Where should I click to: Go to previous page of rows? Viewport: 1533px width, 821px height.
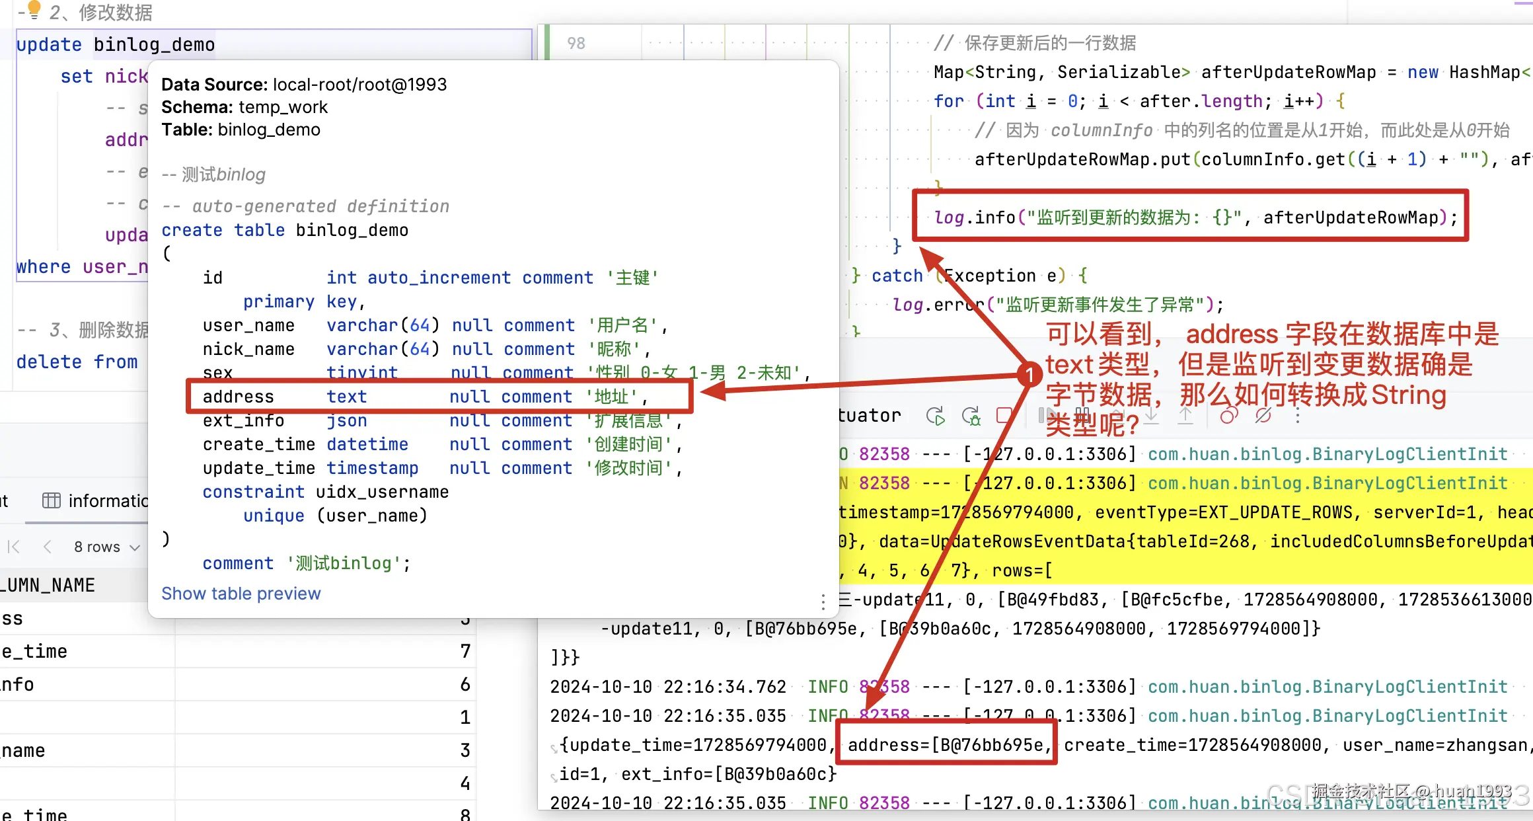[x=48, y=547]
